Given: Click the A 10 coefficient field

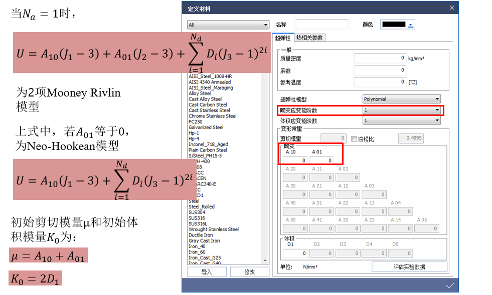Looking at the screenshot, I should click(x=295, y=160).
